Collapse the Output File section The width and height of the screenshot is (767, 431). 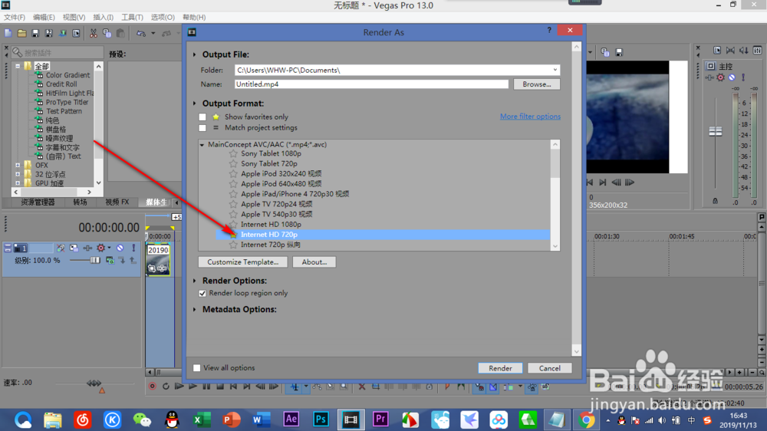195,54
